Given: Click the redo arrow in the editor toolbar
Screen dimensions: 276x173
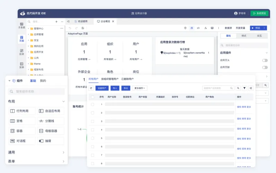Looking at the screenshot, I should click(x=76, y=28).
